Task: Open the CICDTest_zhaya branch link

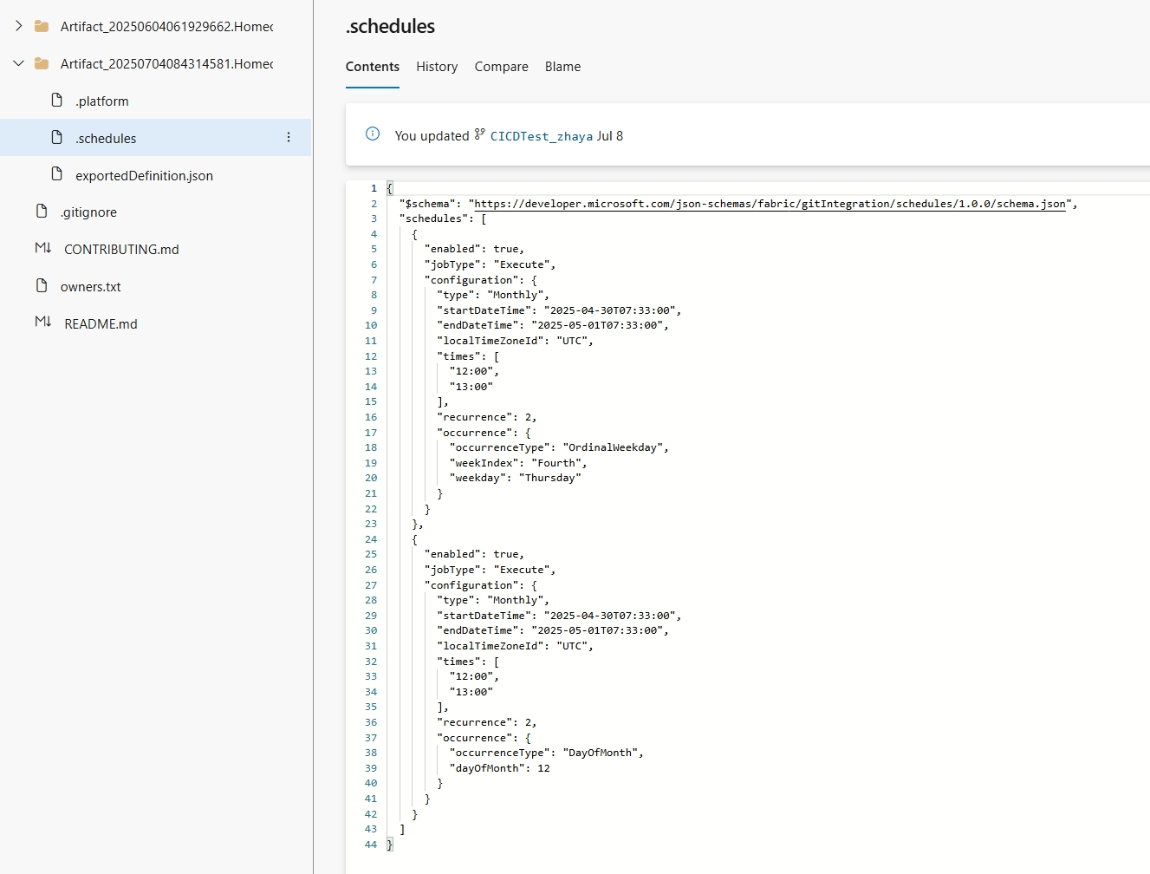Action: (x=542, y=136)
